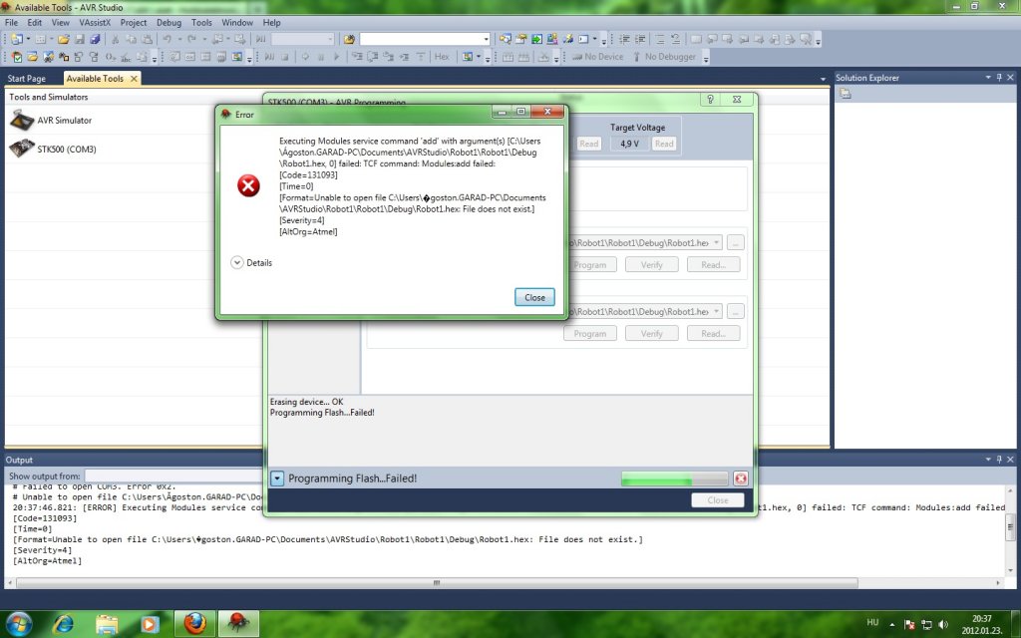
Task: Expand the programming status log arrow
Action: 277,478
